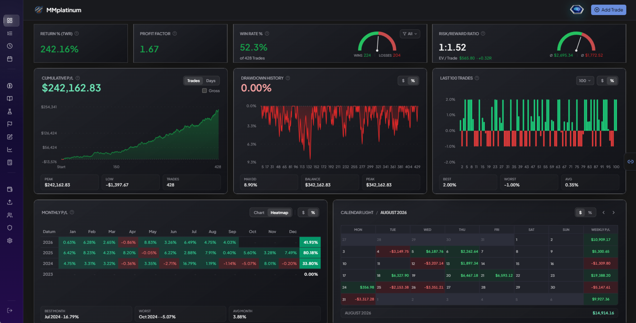Open the trade list icon in sidebar

click(10, 33)
